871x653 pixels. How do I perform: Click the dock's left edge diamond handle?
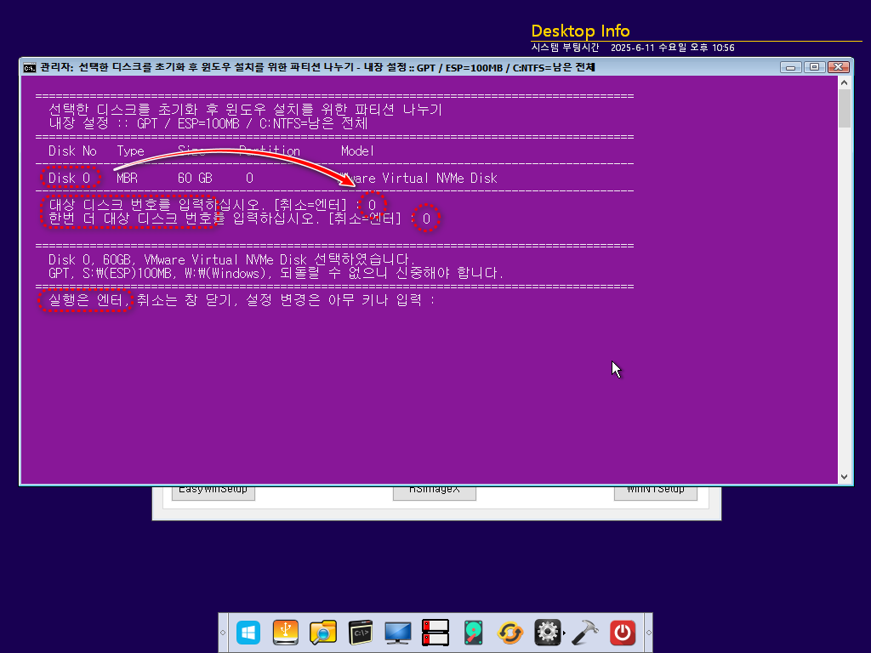tap(223, 633)
